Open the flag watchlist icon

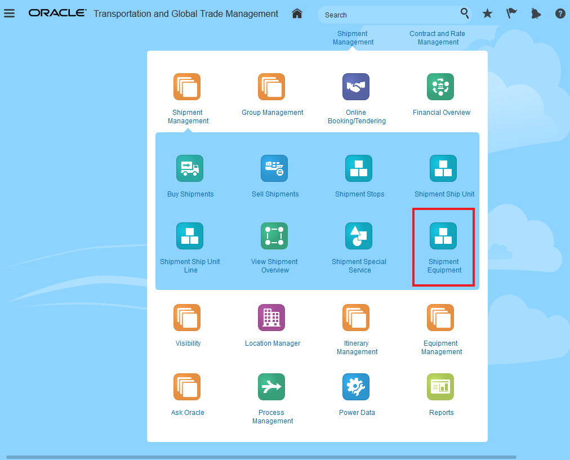point(511,14)
